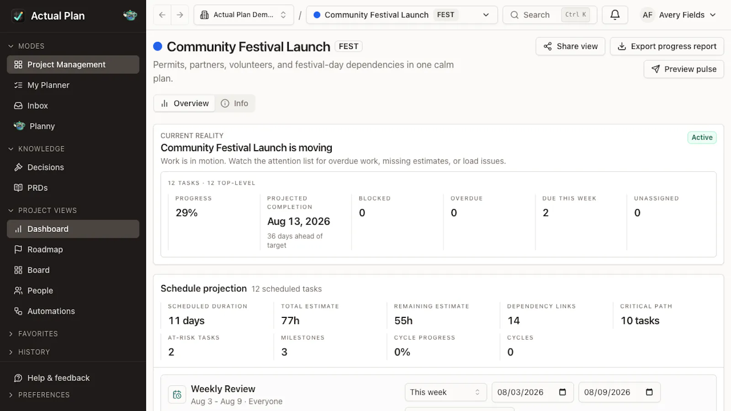The height and width of the screenshot is (411, 731).
Task: Open calendar picker for 08/09/2026 date
Action: (x=649, y=392)
